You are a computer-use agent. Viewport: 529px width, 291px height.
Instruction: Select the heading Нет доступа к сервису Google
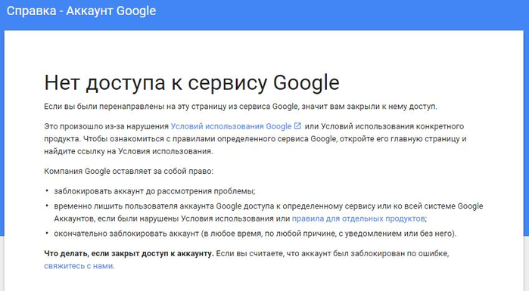191,83
